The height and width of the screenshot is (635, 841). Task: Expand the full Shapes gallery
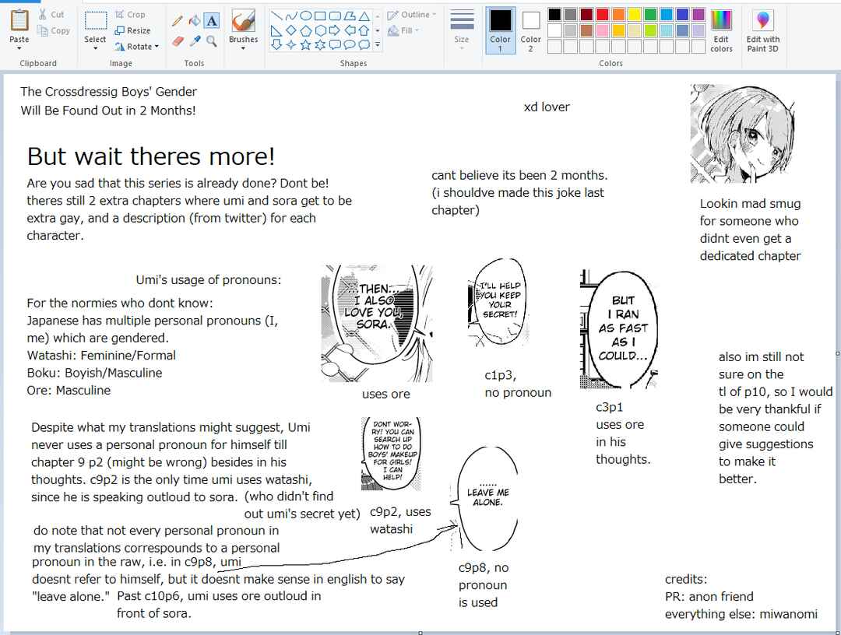pos(378,44)
